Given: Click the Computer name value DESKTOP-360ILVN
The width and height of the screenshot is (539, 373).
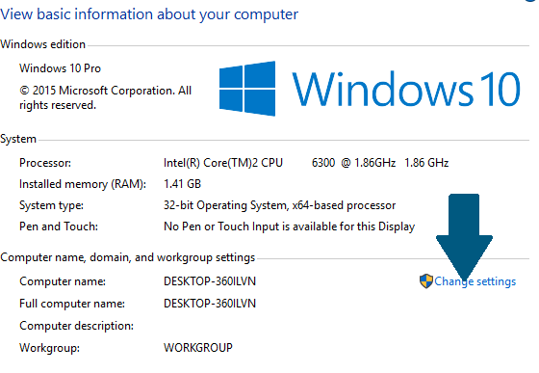Looking at the screenshot, I should 210,281.
